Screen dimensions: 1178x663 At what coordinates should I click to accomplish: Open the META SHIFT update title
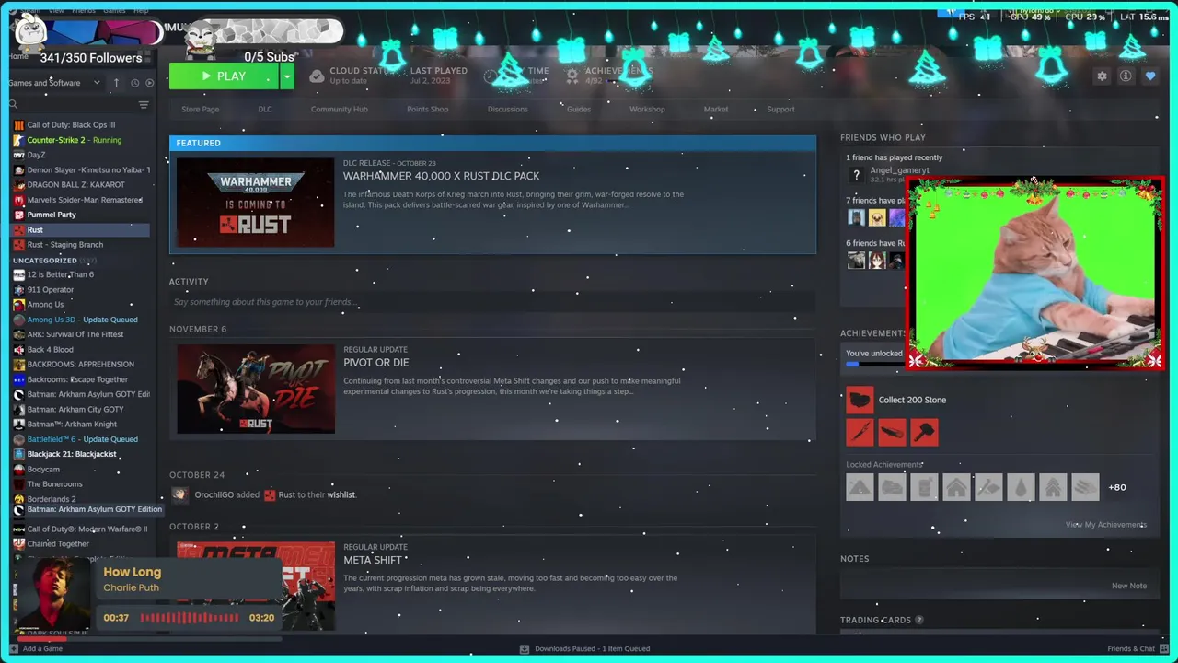373,560
